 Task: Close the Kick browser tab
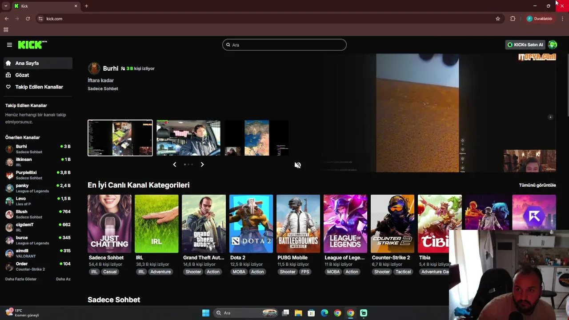[x=76, y=6]
